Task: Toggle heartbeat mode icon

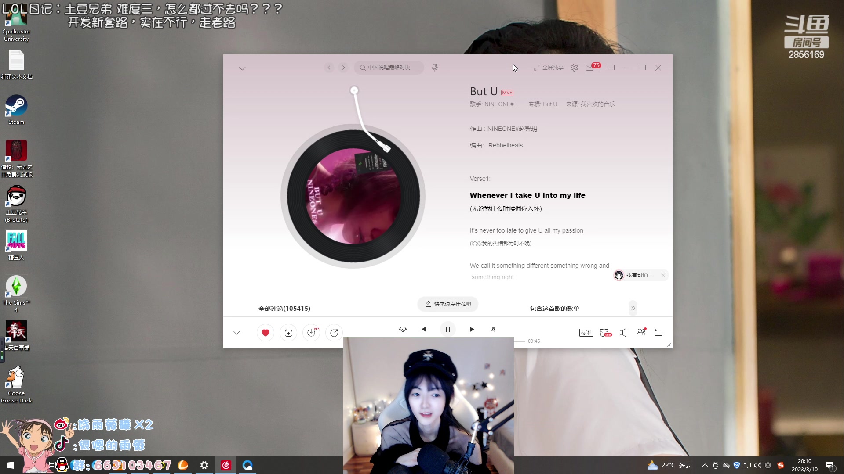Action: 403,329
